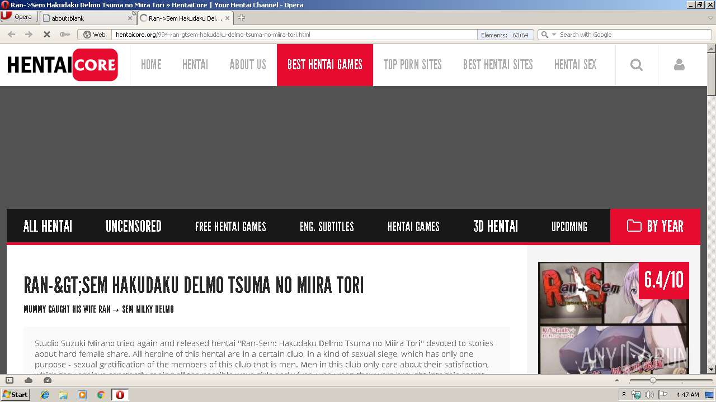
Task: Click the Web badge in address bar
Action: click(x=94, y=35)
